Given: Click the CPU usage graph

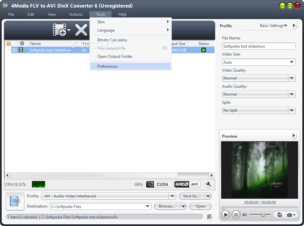Looking at the screenshot, I should pyautogui.click(x=38, y=184).
